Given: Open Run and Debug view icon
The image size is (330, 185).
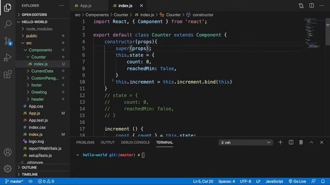Looking at the screenshot, I should [x=8, y=58].
